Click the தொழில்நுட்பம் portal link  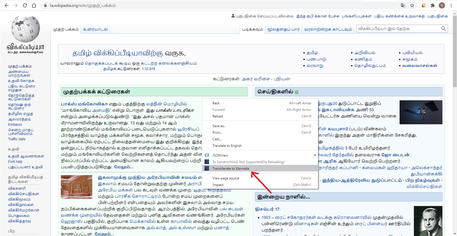pos(370,66)
